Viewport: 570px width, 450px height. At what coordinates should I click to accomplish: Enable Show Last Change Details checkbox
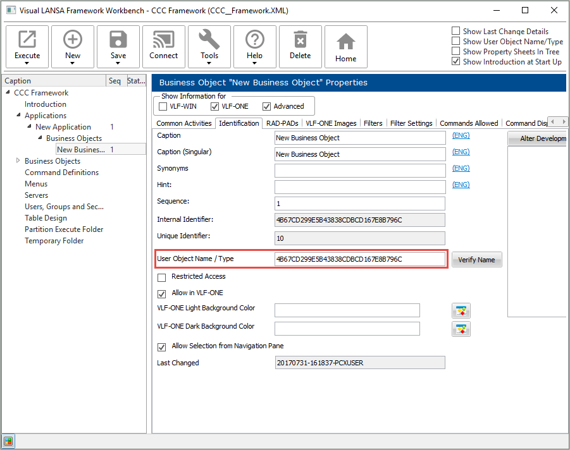pyautogui.click(x=456, y=31)
